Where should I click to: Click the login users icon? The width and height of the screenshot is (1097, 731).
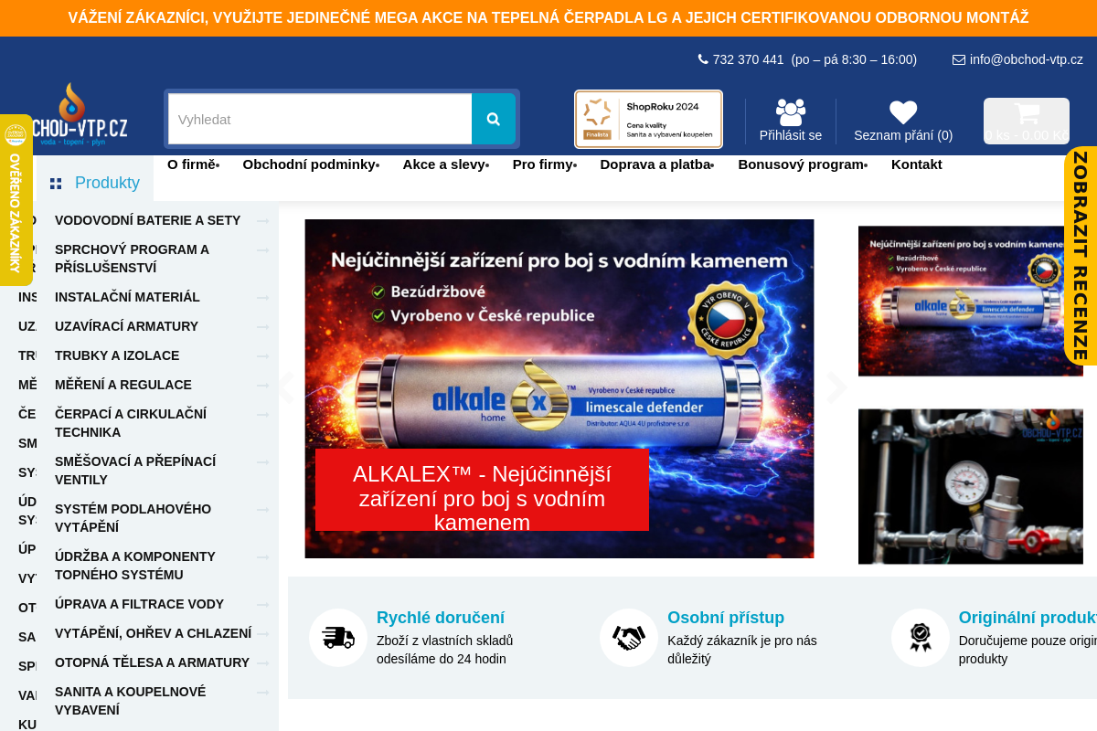point(791,112)
